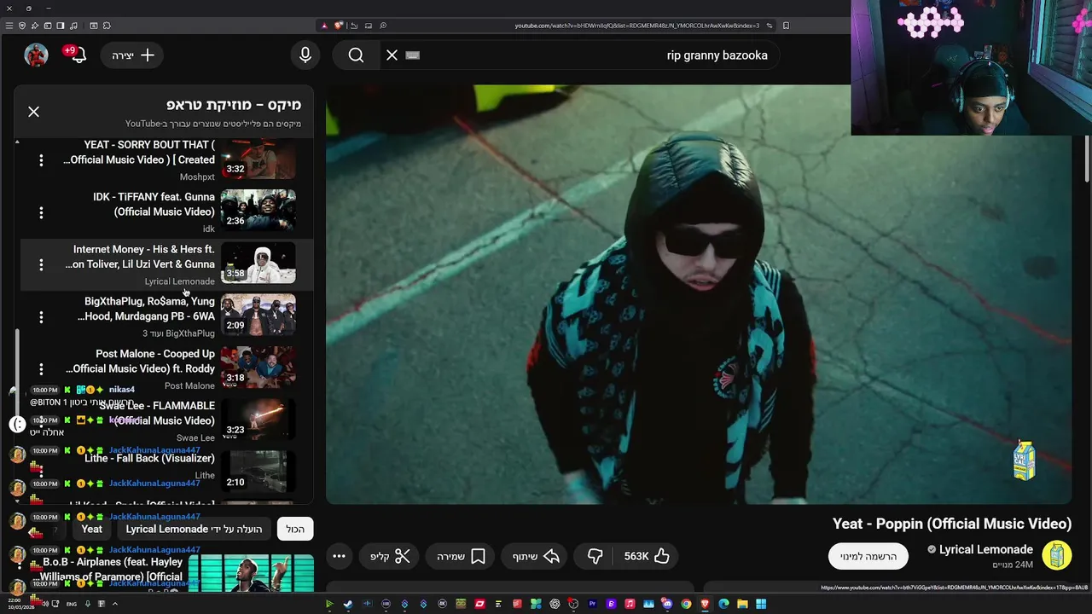Viewport: 1092px width, 614px height.
Task: Expand the system tray hidden icons chevron
Action: pyautogui.click(x=114, y=605)
